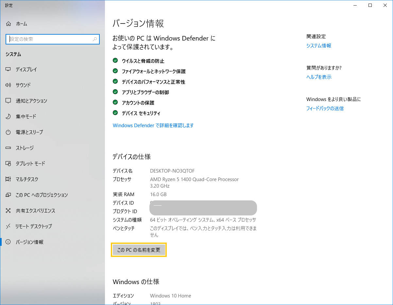Click the サウンド speaker icon
The height and width of the screenshot is (305, 393).
click(9, 85)
